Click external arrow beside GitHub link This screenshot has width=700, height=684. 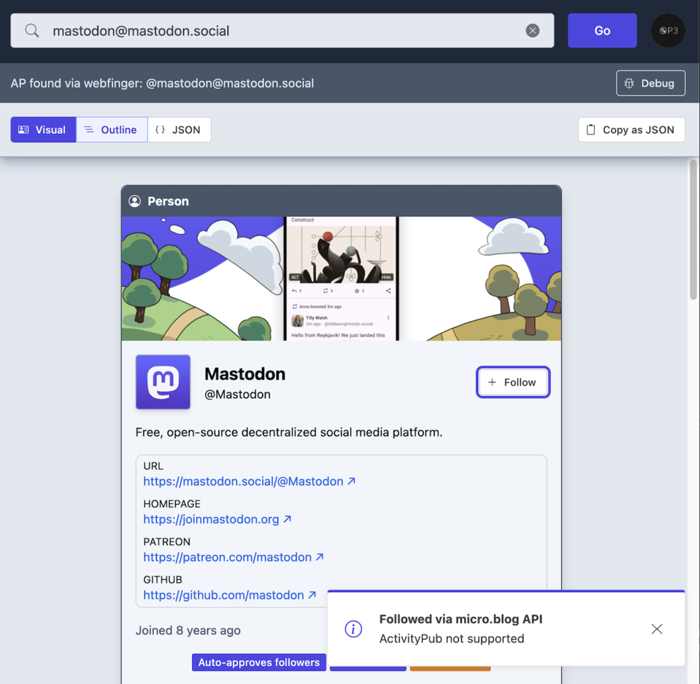[313, 595]
